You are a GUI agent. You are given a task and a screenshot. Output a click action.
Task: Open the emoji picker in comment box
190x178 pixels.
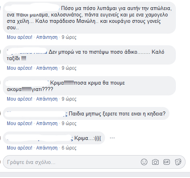tap(144, 162)
